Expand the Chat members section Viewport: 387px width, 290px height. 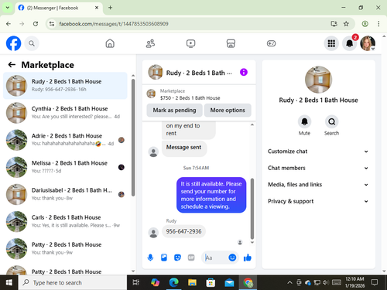click(318, 168)
